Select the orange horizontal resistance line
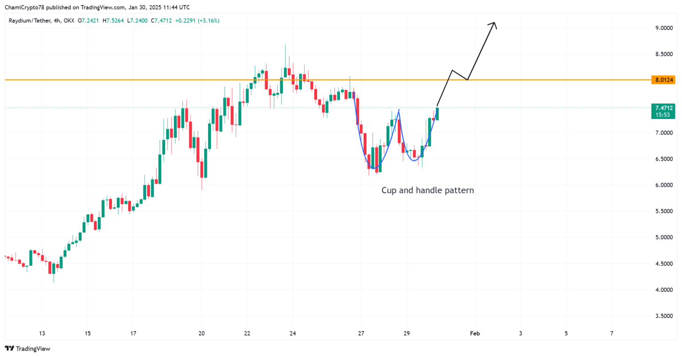 328,80
